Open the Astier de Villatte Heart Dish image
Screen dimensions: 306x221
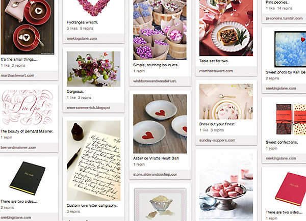click(160, 124)
